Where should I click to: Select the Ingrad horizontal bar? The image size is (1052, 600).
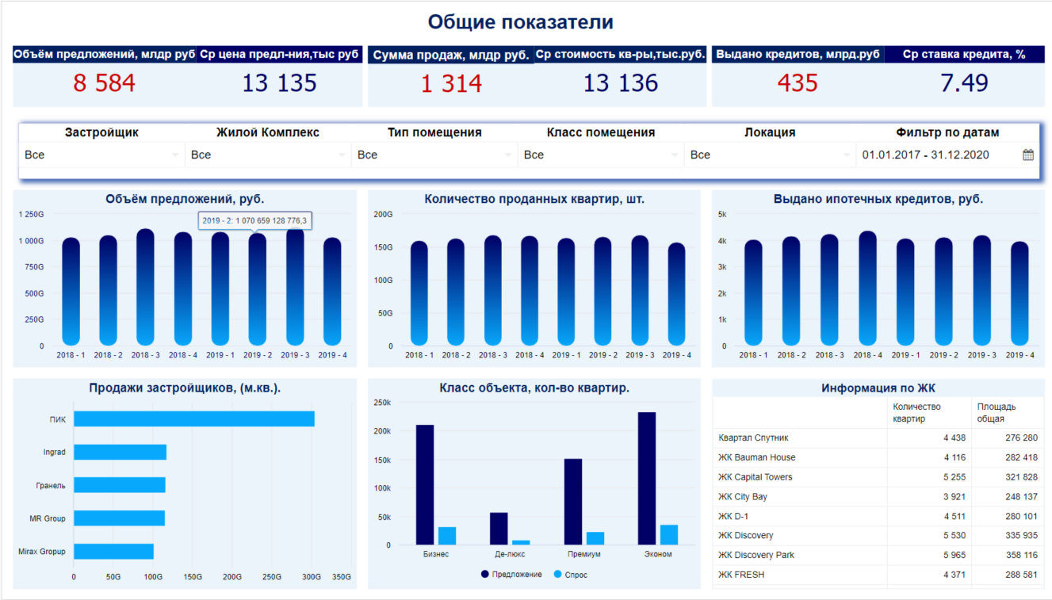point(121,452)
